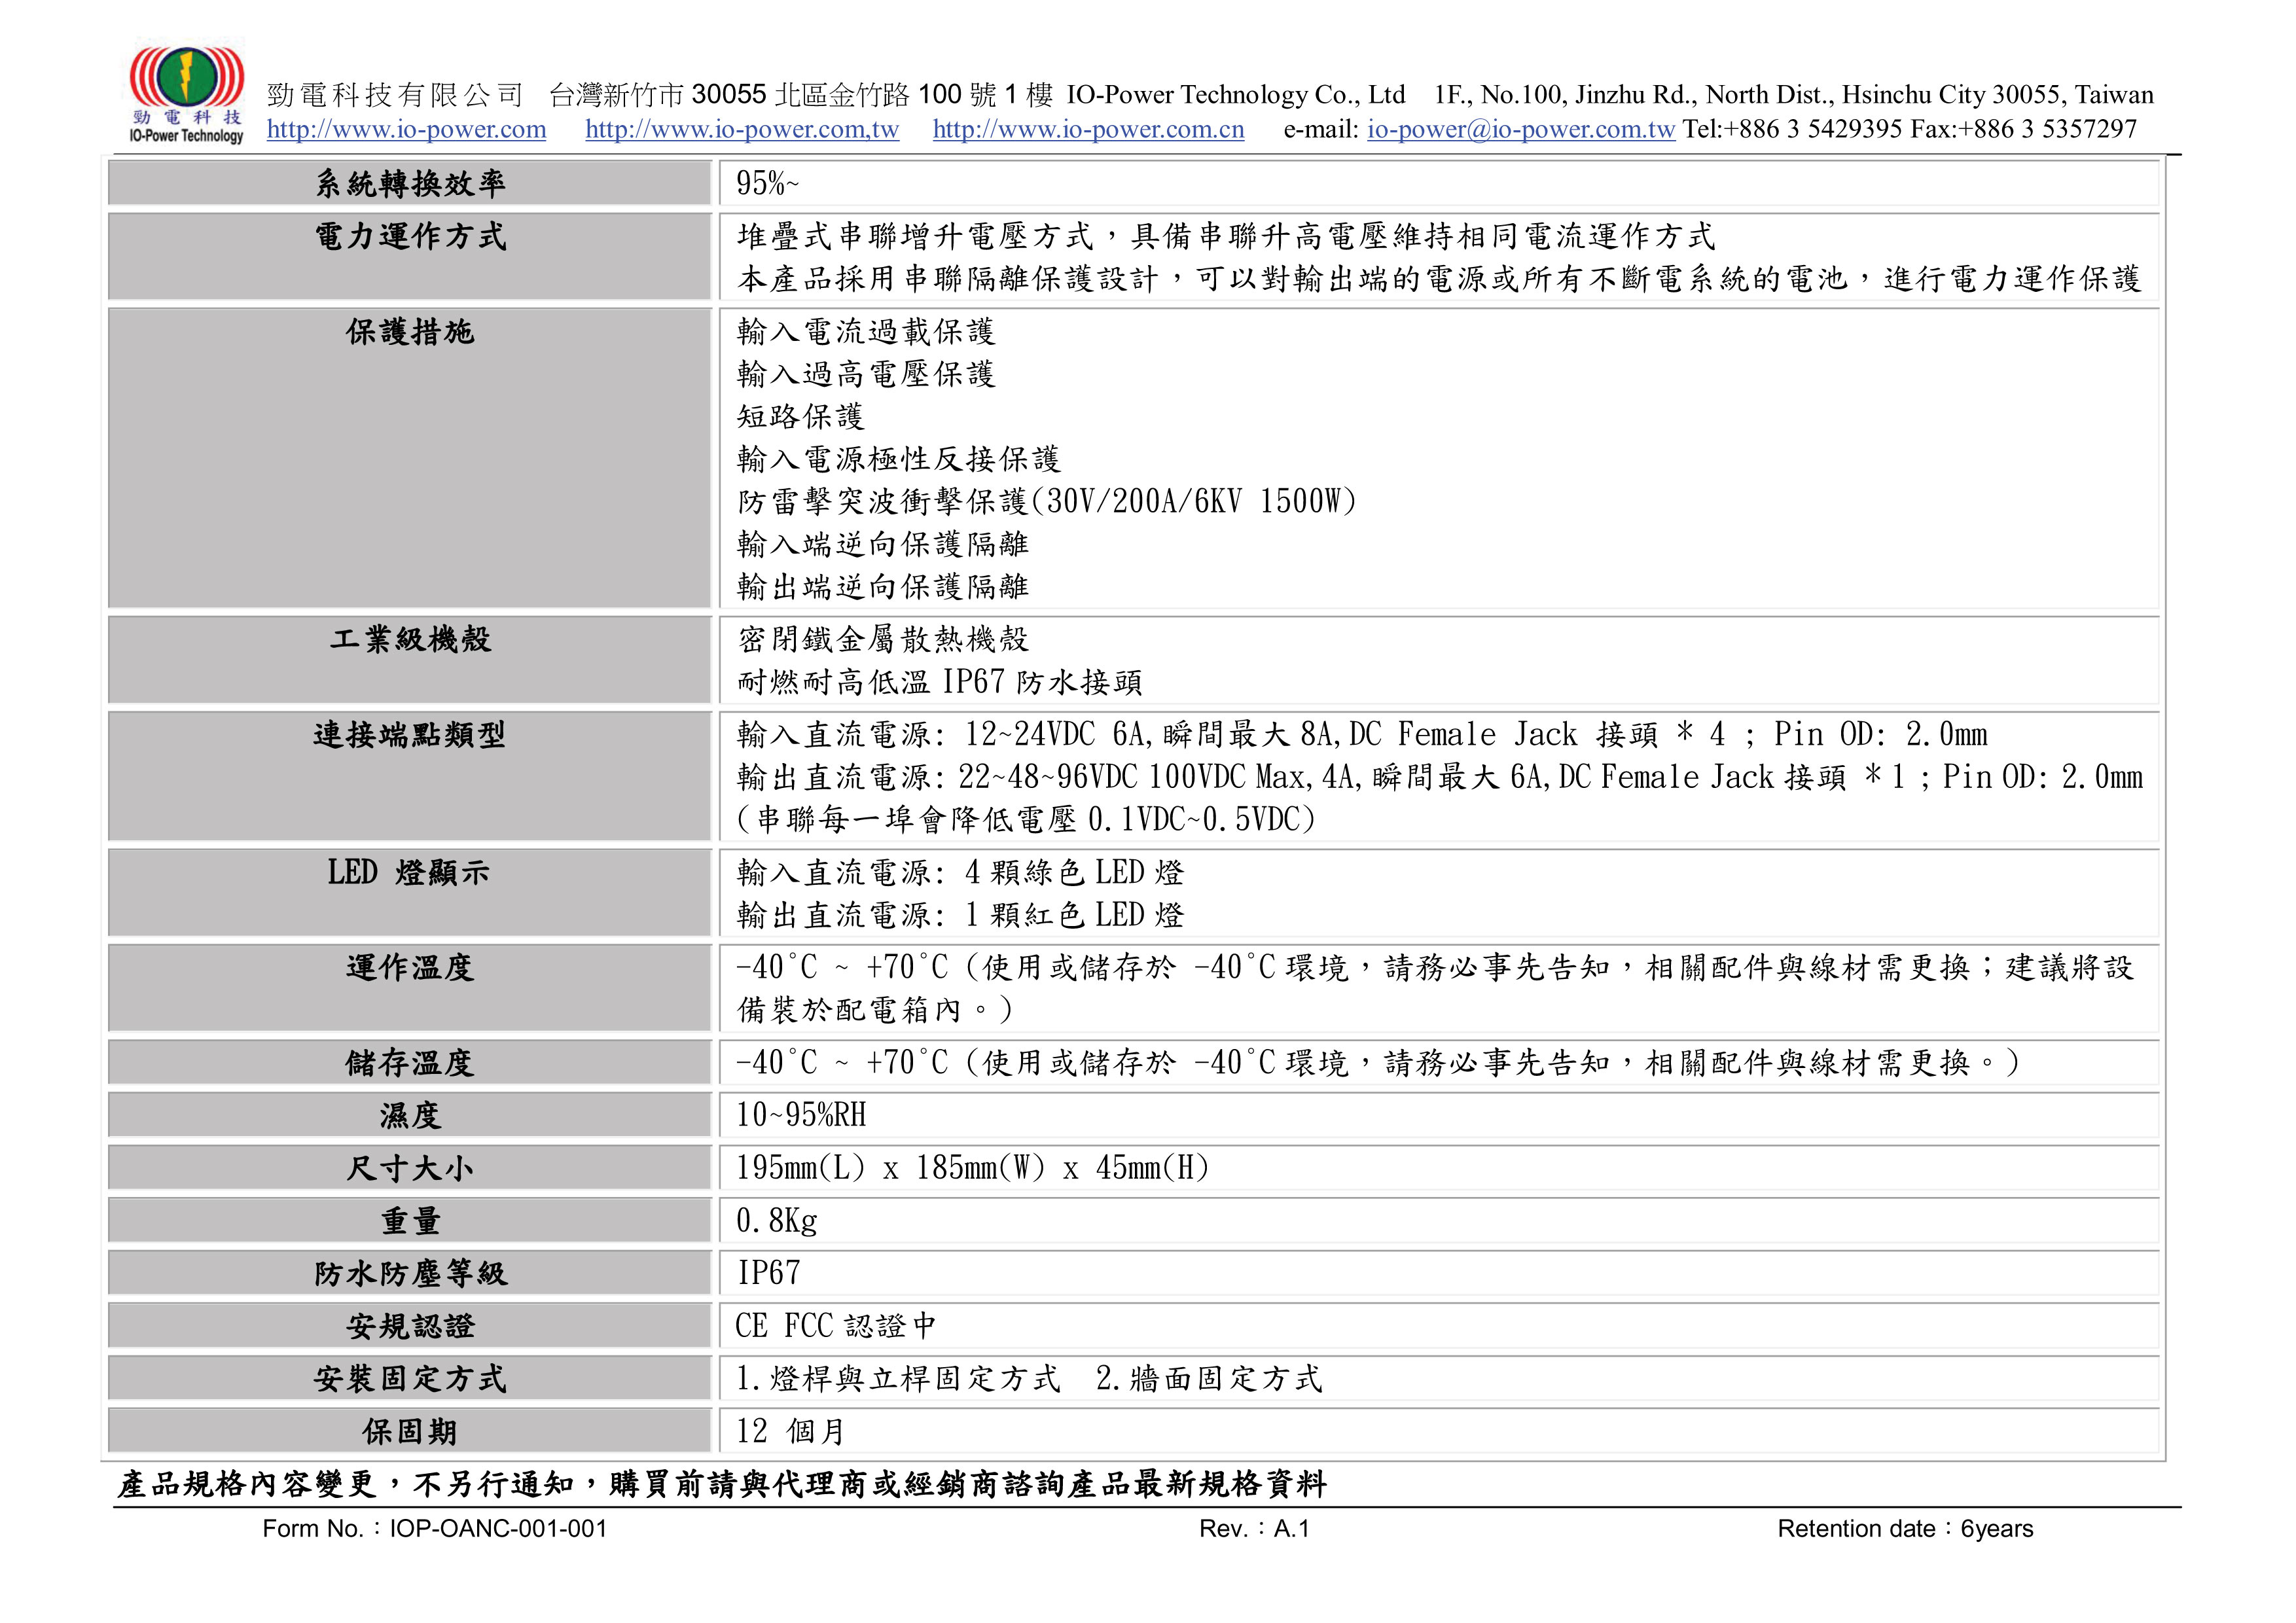Screen dimensions: 2296x1623
Task: Click the 0.8Kg weight value
Action: [777, 1221]
